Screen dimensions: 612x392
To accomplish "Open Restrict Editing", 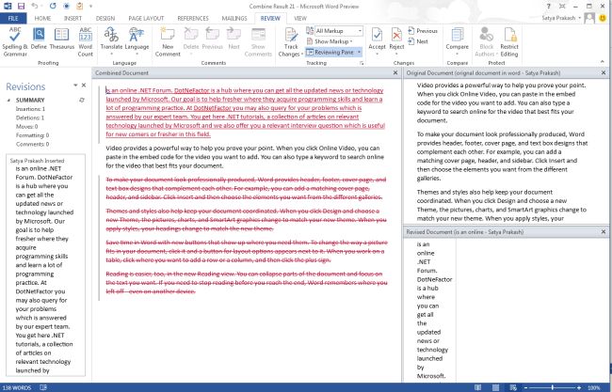I will click(509, 42).
